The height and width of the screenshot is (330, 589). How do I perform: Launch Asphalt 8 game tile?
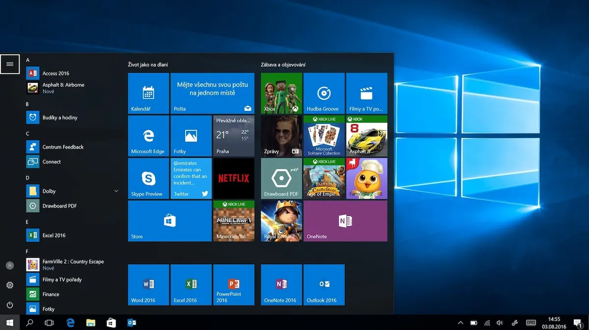coord(367,136)
